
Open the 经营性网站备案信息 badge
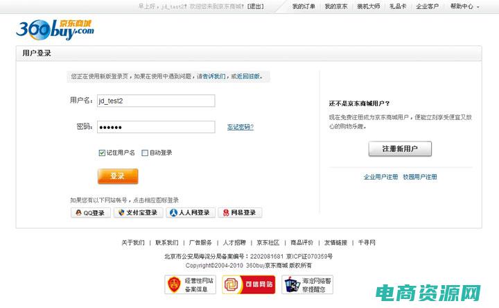click(x=191, y=284)
